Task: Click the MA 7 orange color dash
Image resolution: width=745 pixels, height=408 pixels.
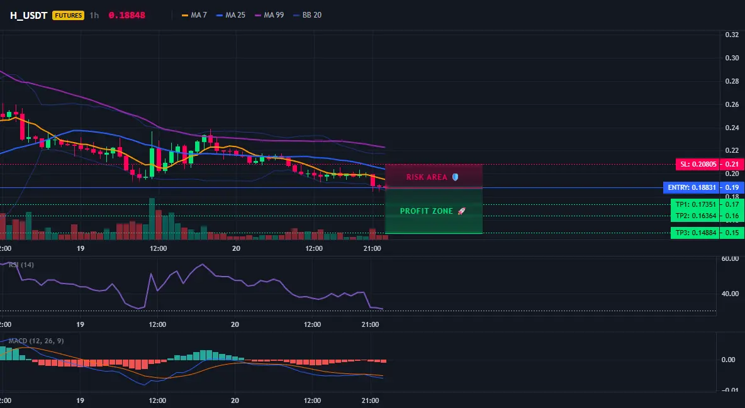Action: [185, 15]
